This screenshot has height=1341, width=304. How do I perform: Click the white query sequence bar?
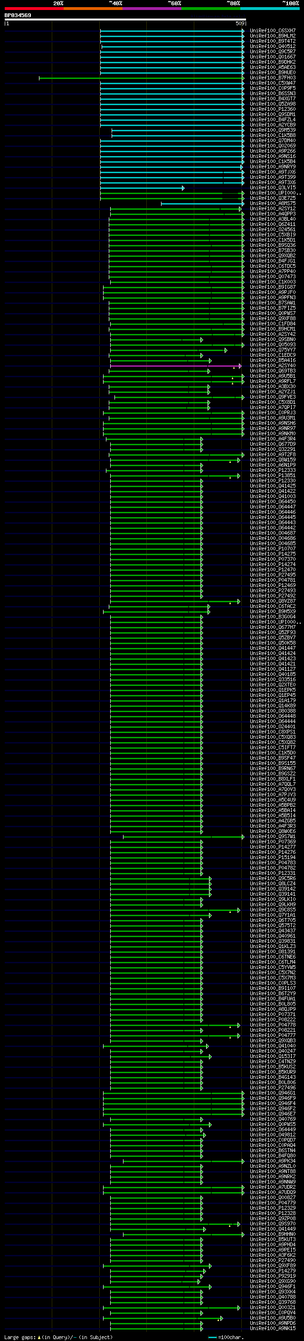tap(125, 20)
